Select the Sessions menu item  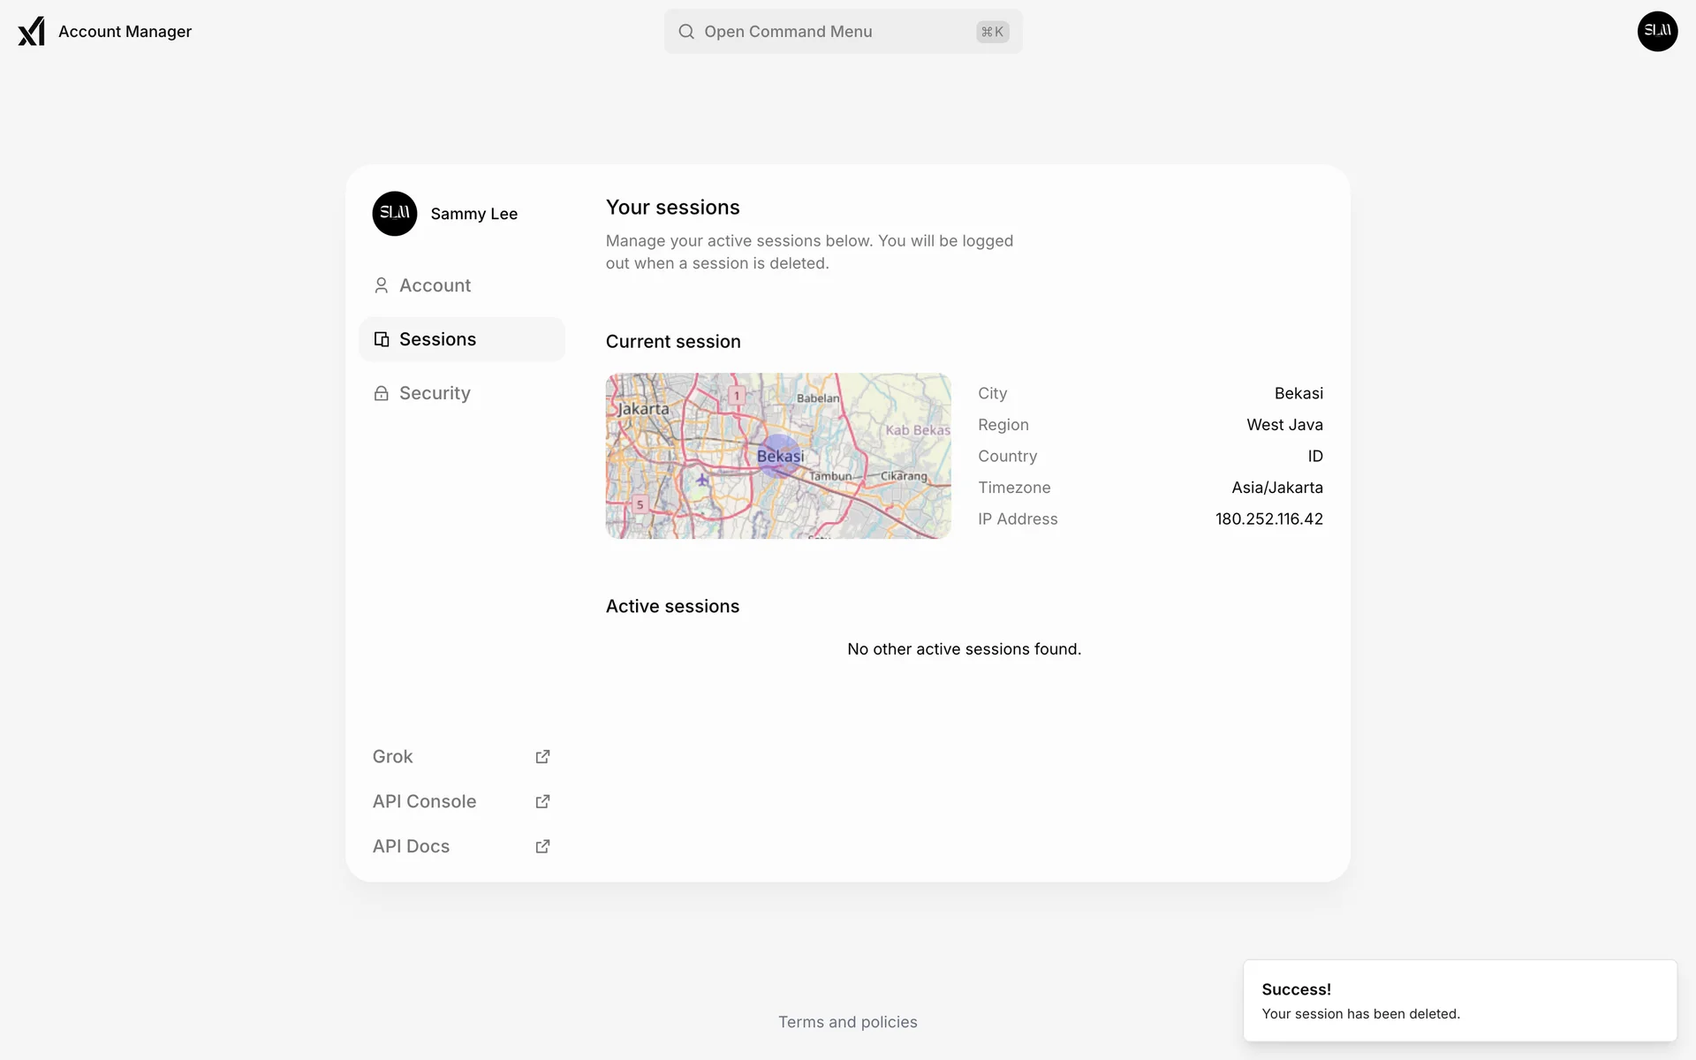437,339
